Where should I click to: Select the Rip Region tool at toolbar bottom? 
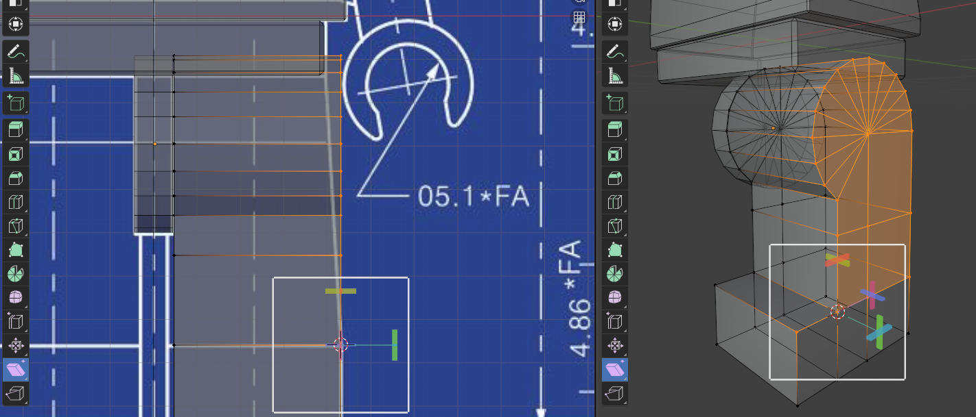click(x=15, y=394)
